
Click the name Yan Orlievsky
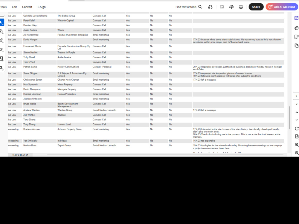click(30, 141)
